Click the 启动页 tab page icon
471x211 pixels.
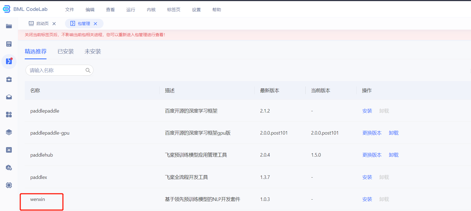click(31, 23)
